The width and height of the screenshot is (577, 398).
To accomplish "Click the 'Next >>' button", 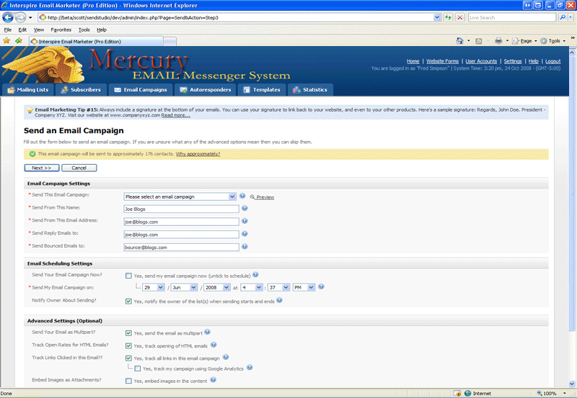I will pos(42,168).
